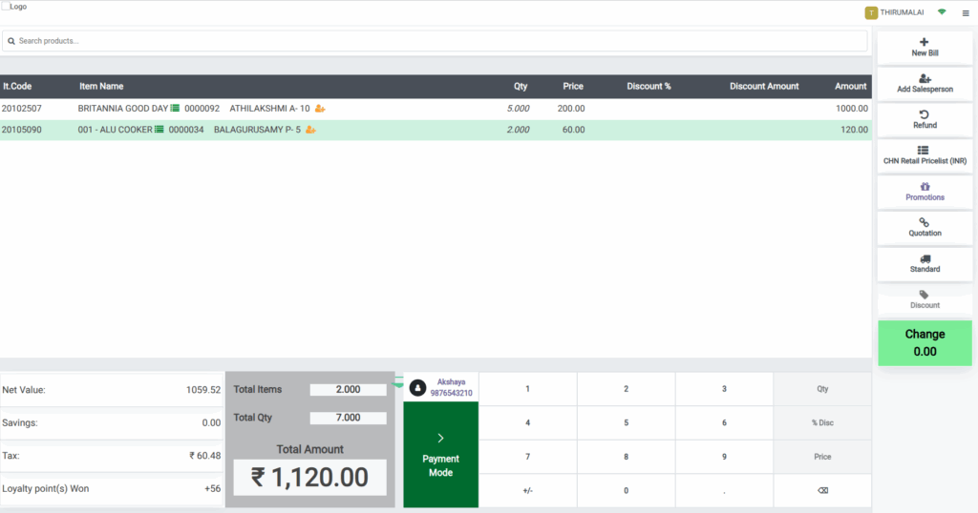The image size is (978, 513).
Task: Click price 60.00 cell
Action: click(573, 130)
